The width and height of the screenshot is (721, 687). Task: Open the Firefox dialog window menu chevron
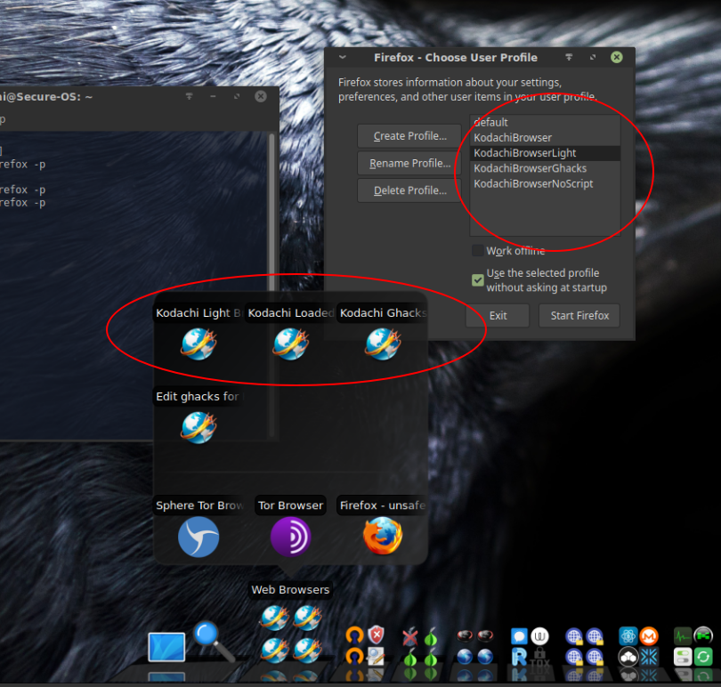point(343,57)
